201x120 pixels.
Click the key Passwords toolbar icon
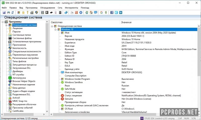[27, 12]
